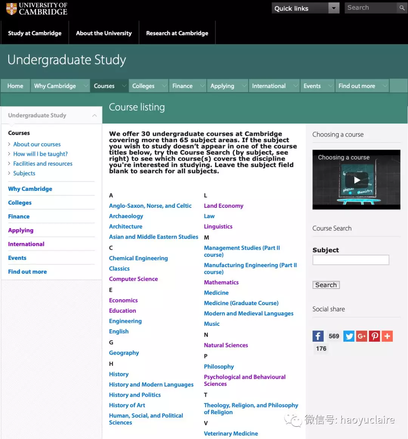The height and width of the screenshot is (439, 408).
Task: Open the Philosophy course link
Action: click(x=219, y=367)
